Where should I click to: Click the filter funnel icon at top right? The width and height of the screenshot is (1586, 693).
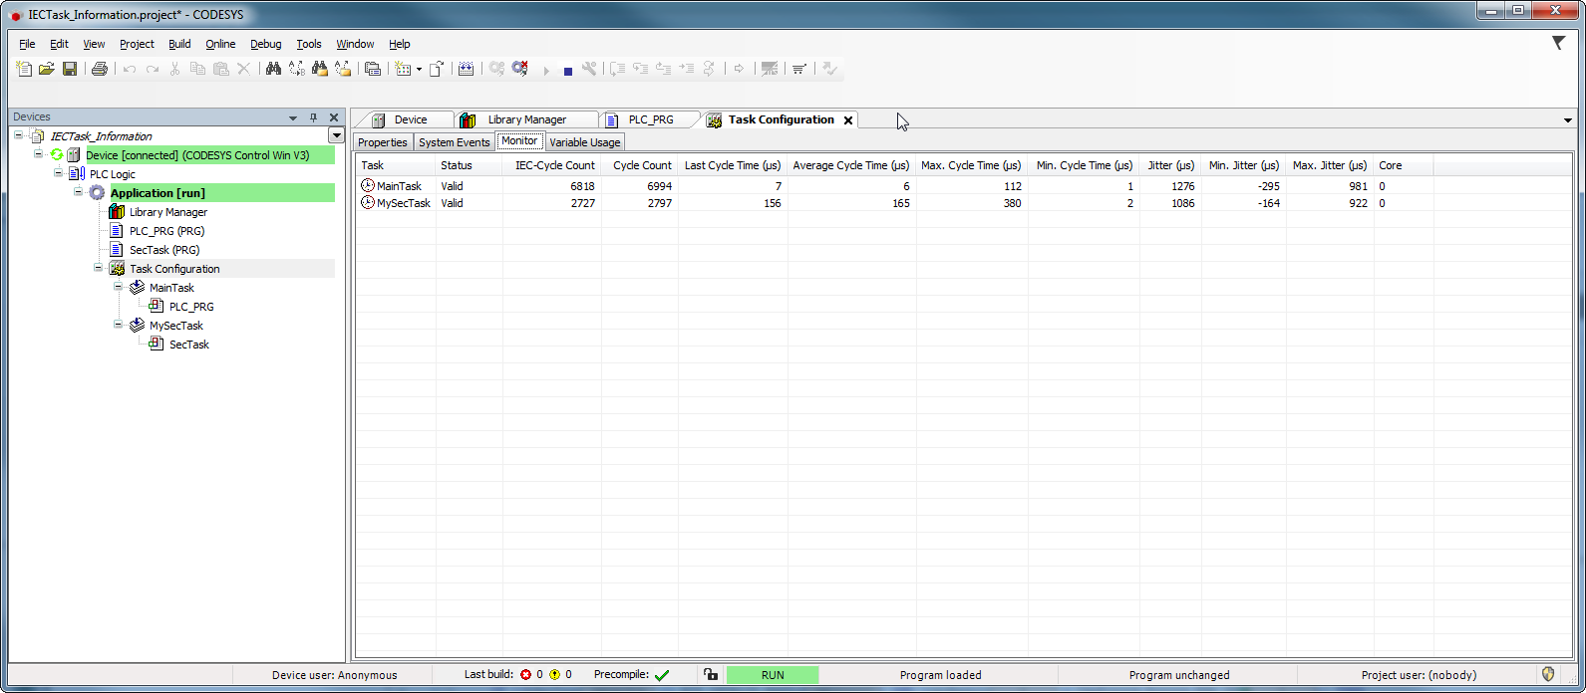[x=1558, y=43]
